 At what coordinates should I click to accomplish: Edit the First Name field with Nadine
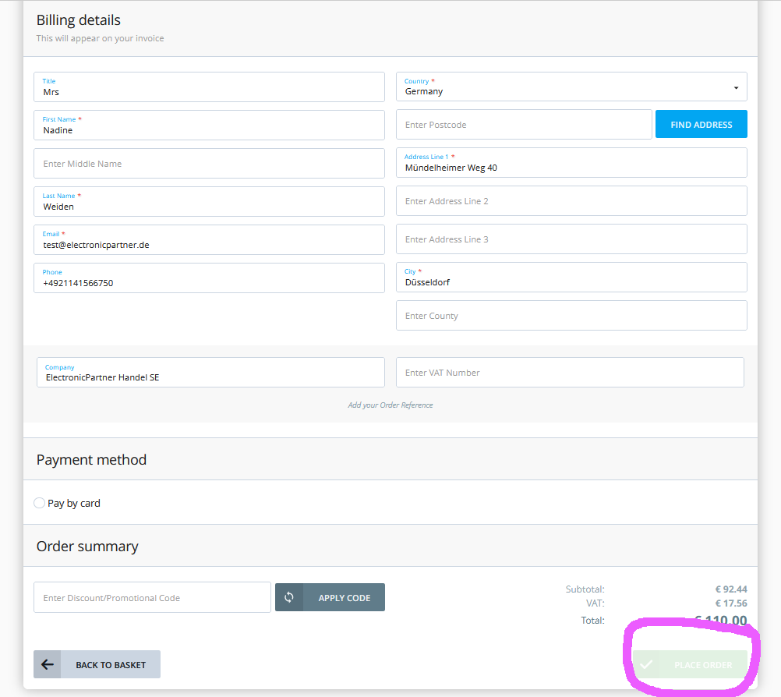coord(209,126)
